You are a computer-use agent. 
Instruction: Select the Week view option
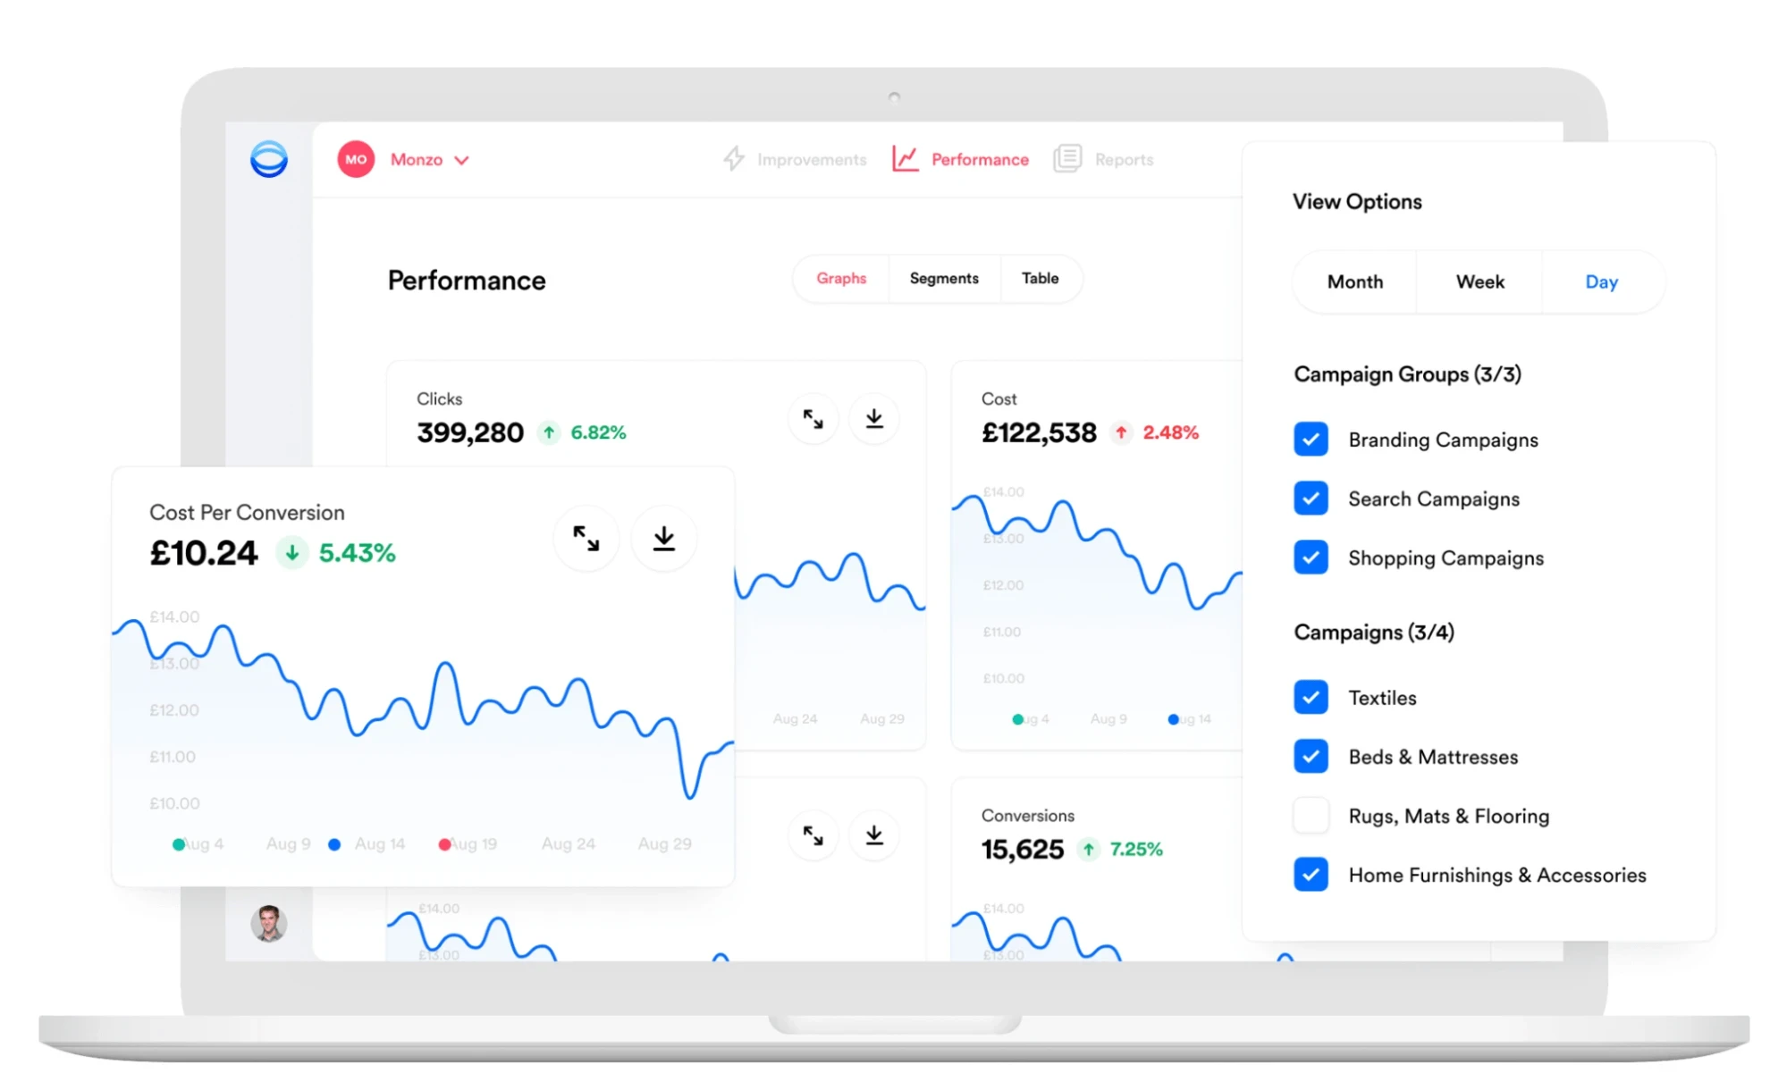1479,282
